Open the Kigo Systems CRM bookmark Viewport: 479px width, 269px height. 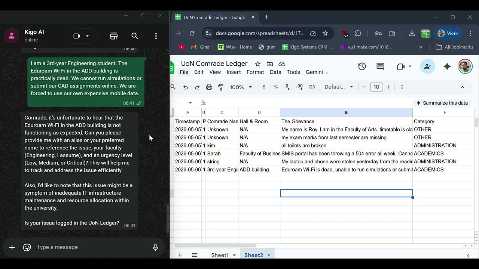pyautogui.click(x=308, y=47)
